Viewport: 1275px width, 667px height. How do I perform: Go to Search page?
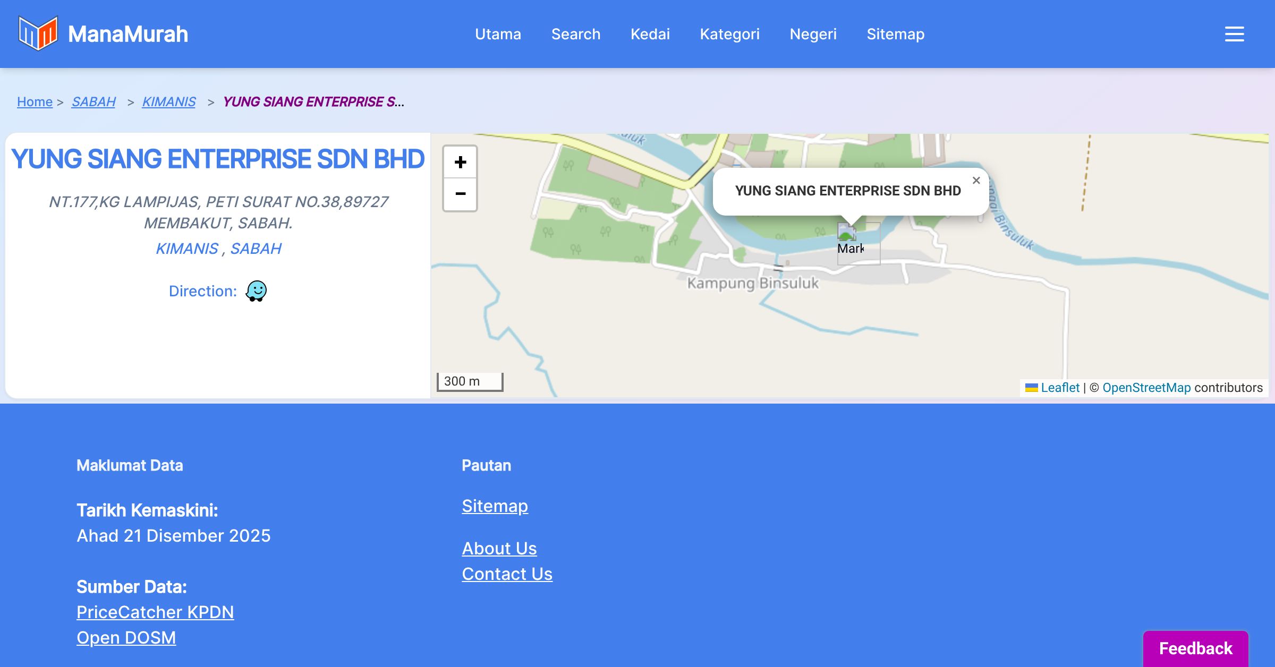coord(575,34)
